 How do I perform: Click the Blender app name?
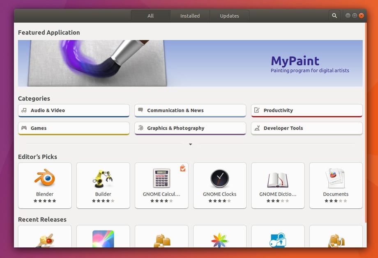[x=45, y=194]
